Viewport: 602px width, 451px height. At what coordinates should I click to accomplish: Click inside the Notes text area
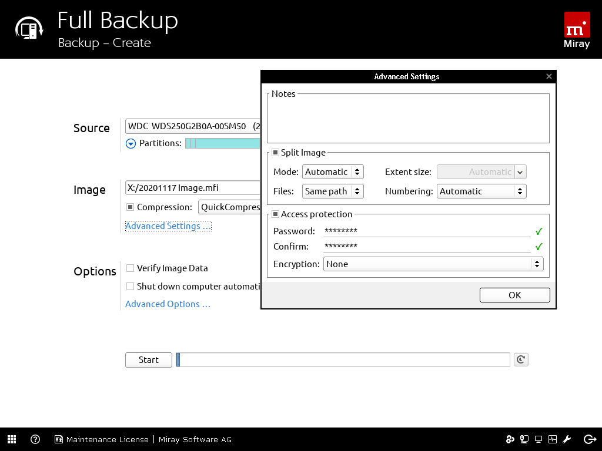[408, 121]
